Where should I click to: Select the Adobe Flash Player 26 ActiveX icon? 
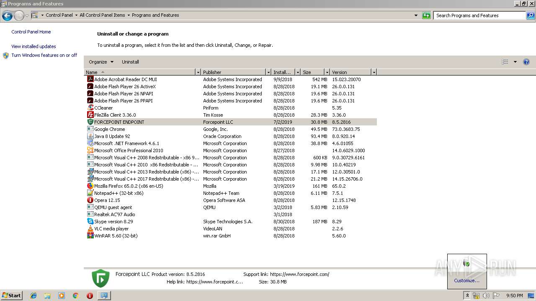click(90, 86)
